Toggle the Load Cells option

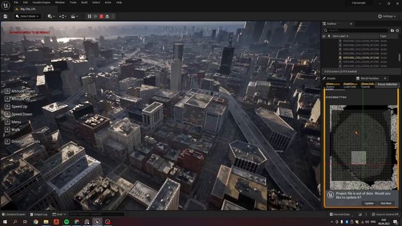(350, 85)
